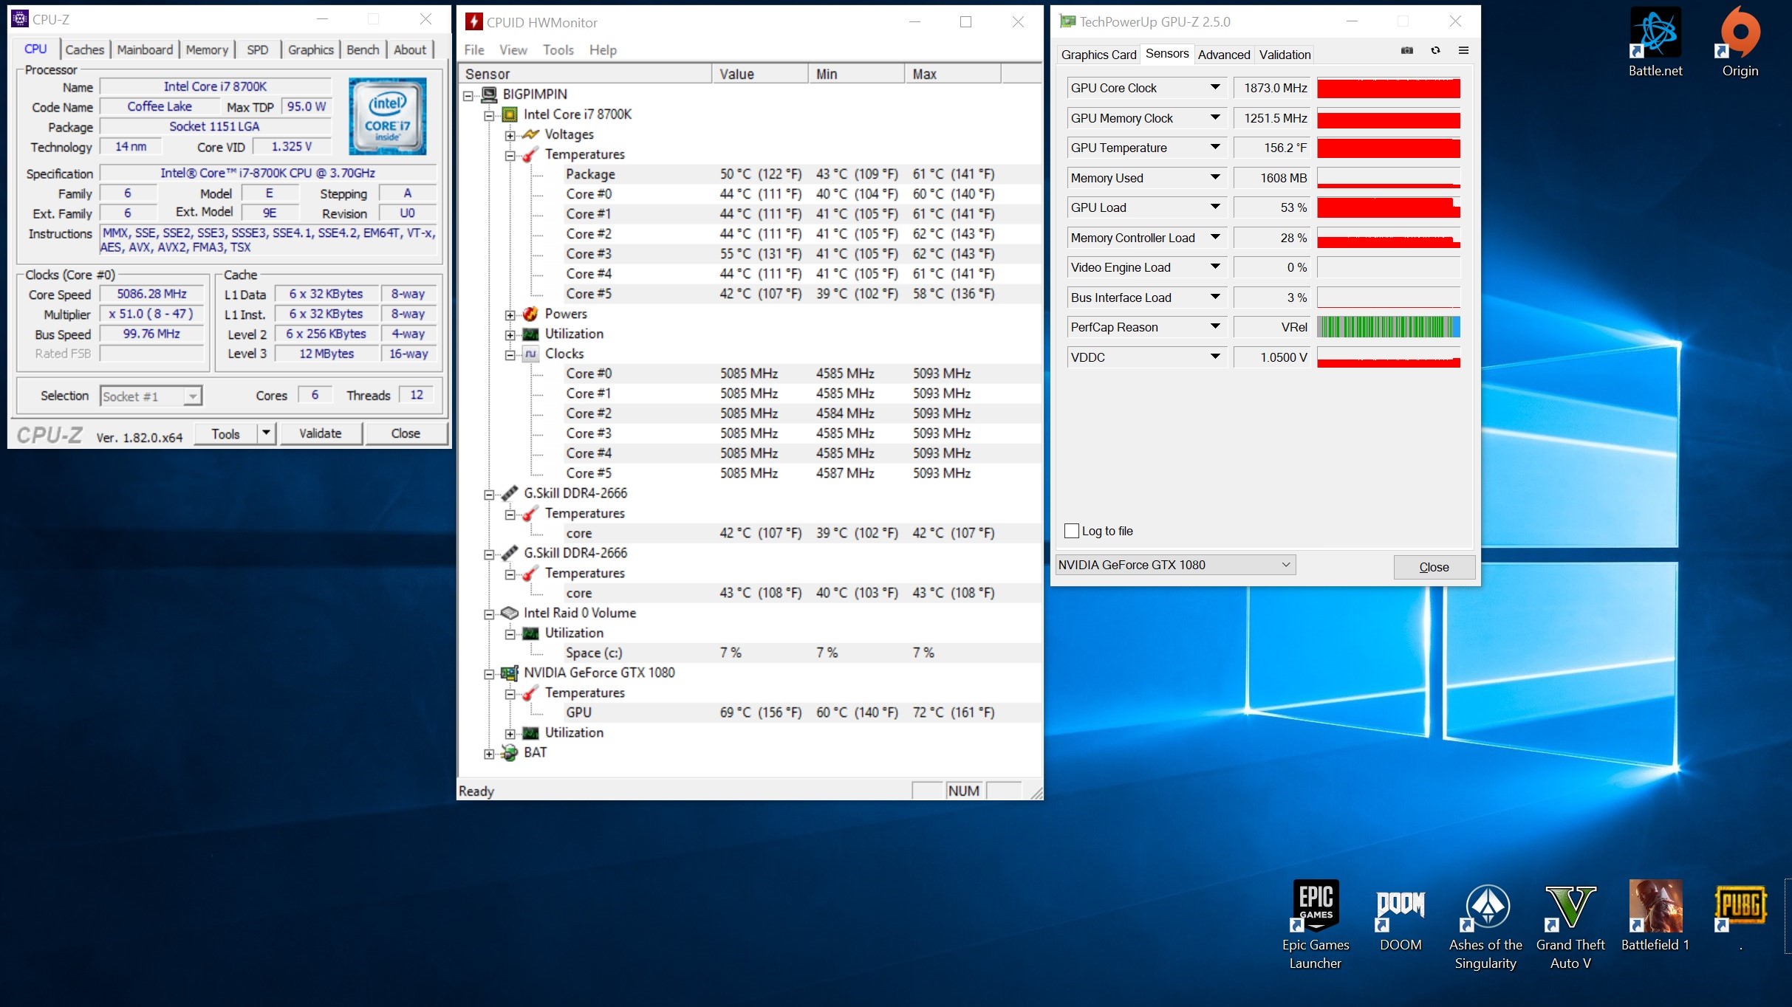
Task: Open the Advanced tab in GPU-Z
Action: point(1223,55)
